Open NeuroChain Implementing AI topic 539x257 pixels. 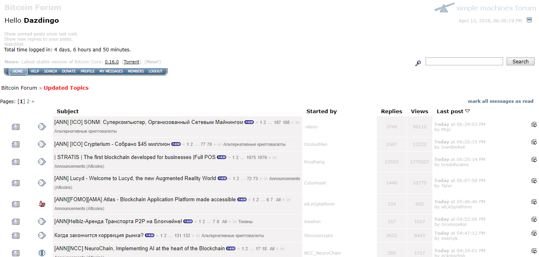click(x=139, y=248)
